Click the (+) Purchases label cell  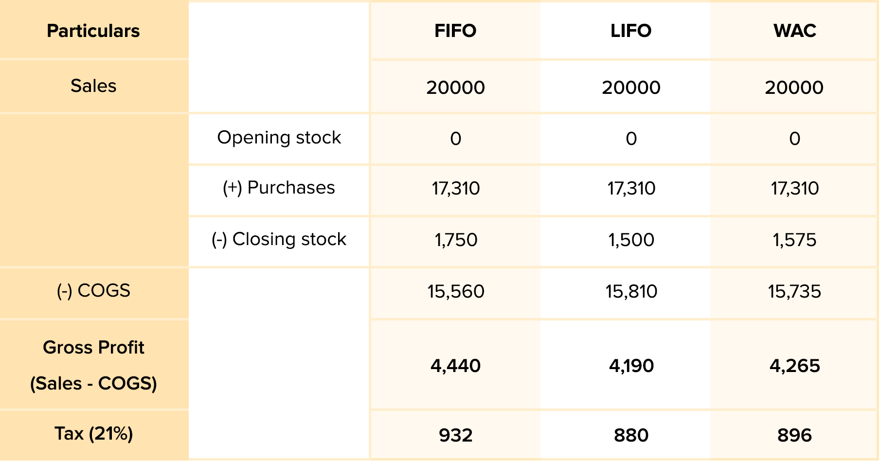click(279, 188)
